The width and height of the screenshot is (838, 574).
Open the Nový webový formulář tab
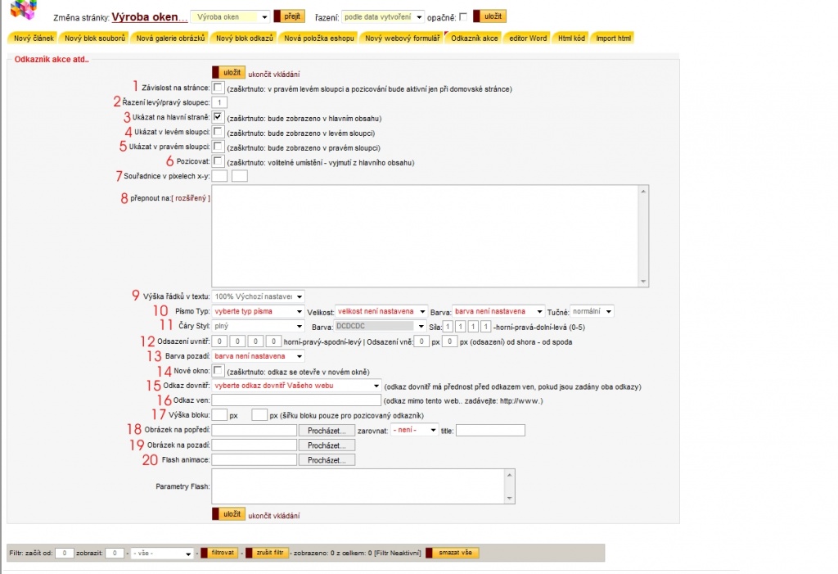point(402,38)
